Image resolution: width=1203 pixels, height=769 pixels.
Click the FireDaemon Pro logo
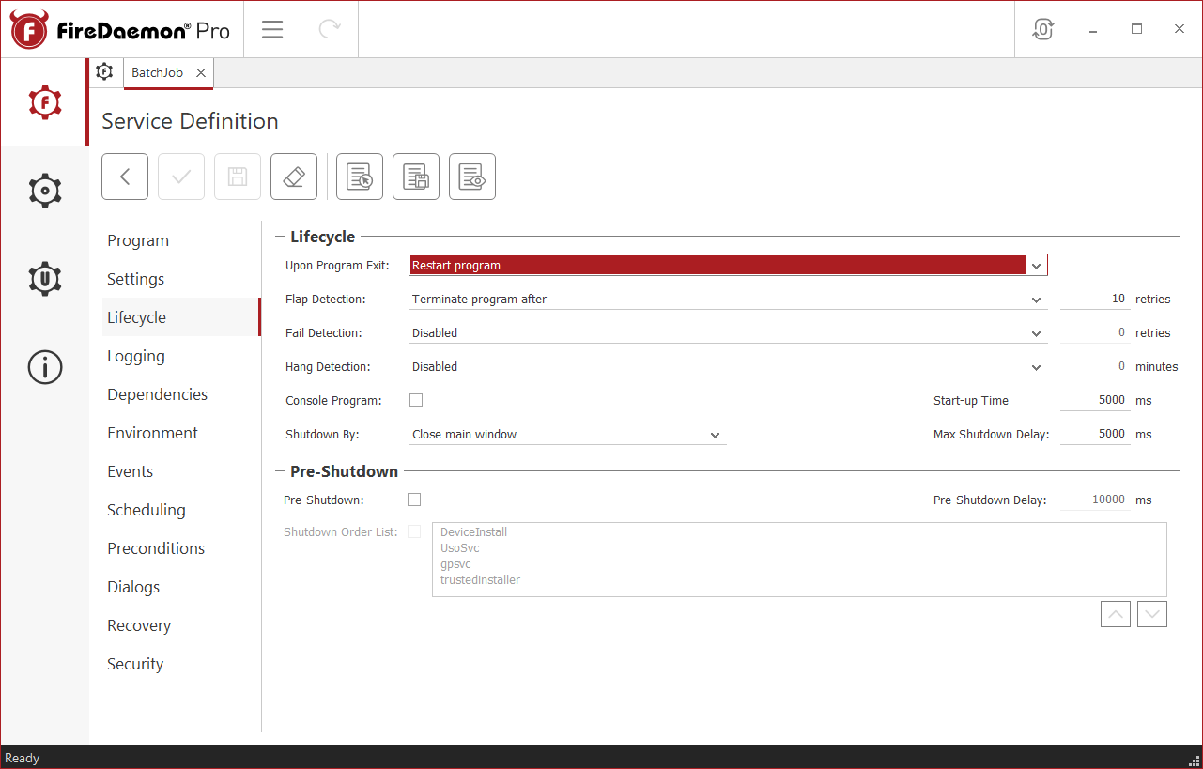pyautogui.click(x=120, y=30)
